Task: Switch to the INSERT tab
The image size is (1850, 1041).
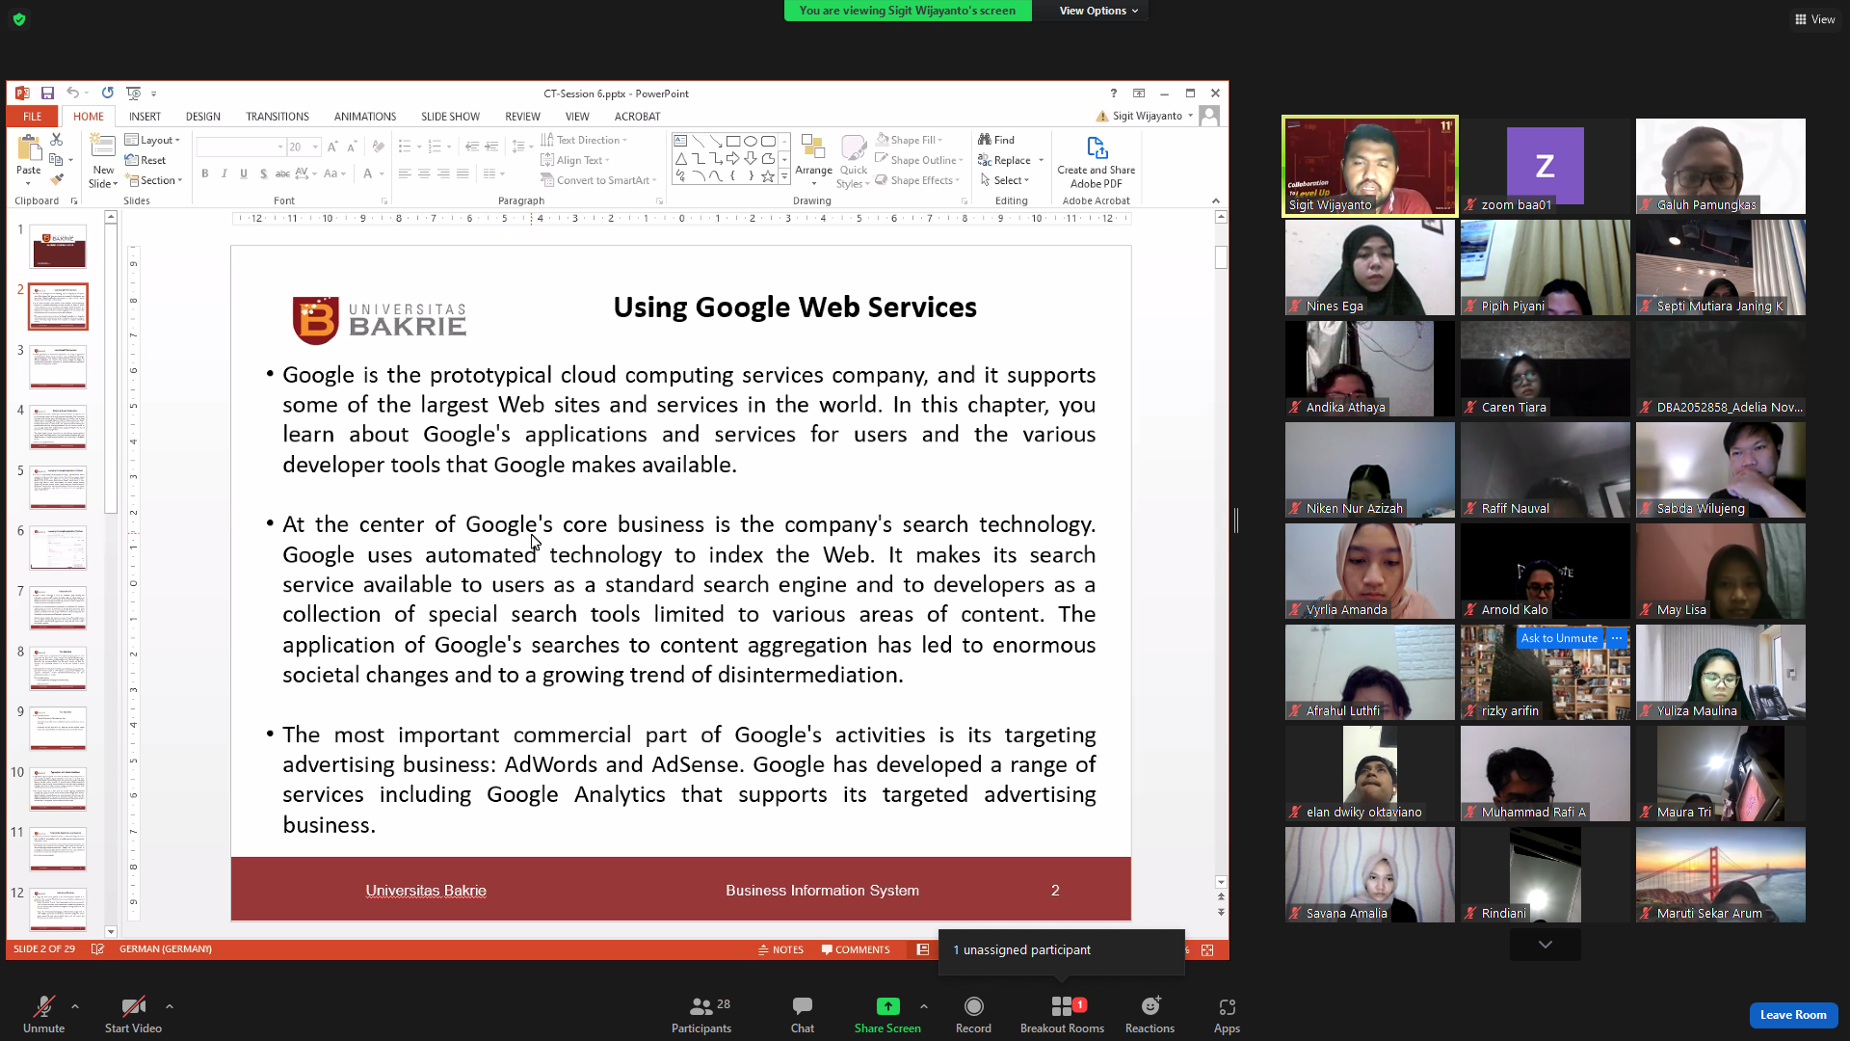Action: coord(145,117)
